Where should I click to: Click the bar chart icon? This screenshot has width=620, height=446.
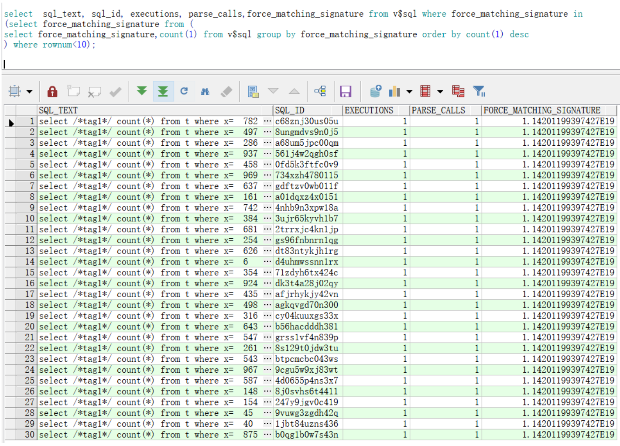pyautogui.click(x=394, y=91)
